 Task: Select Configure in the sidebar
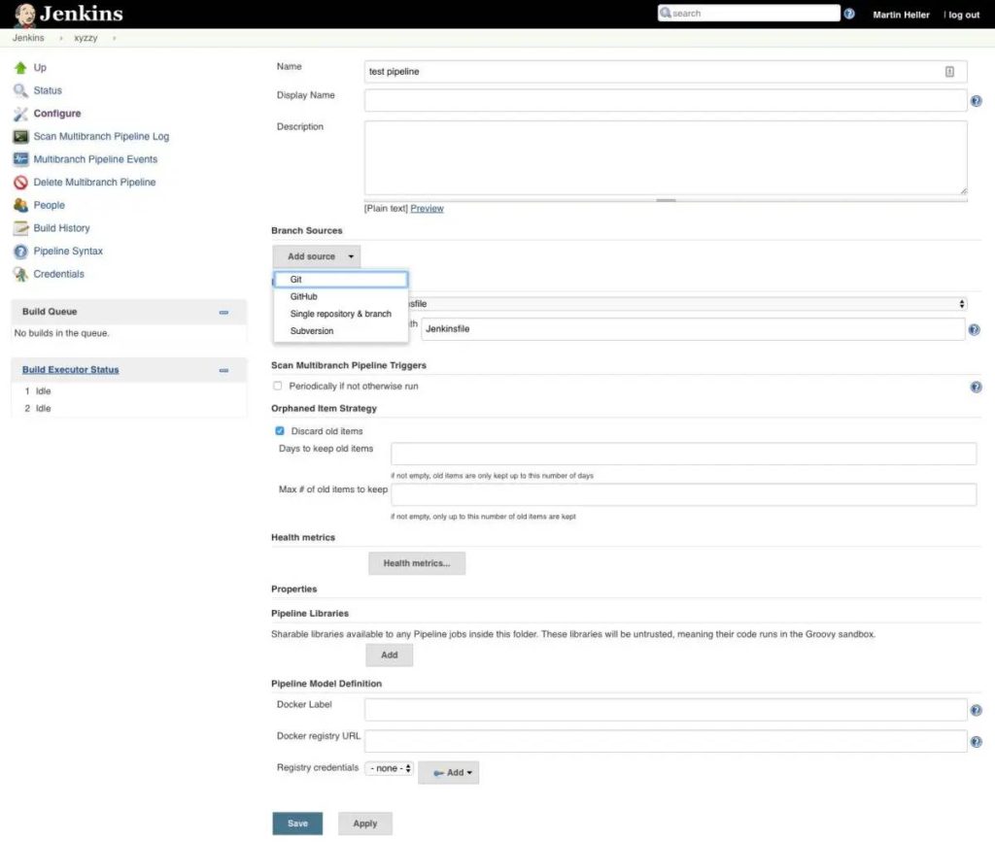click(x=58, y=113)
